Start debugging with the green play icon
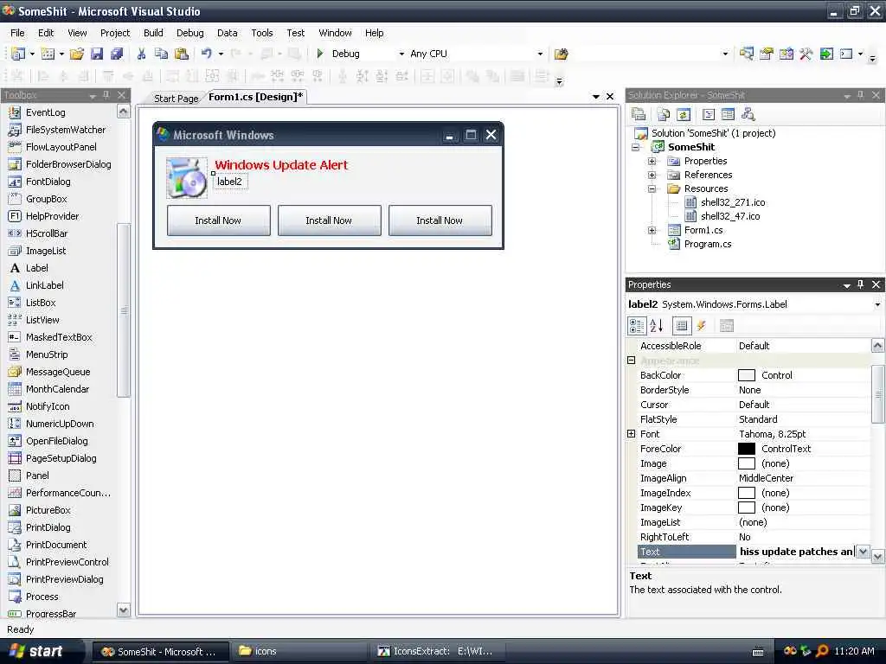 click(x=320, y=54)
